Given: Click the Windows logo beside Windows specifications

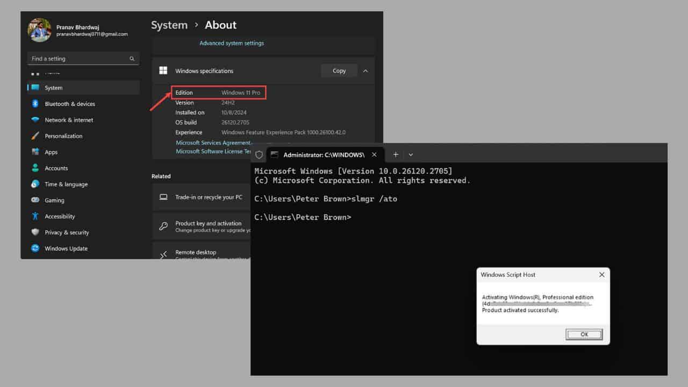Looking at the screenshot, I should 163,70.
